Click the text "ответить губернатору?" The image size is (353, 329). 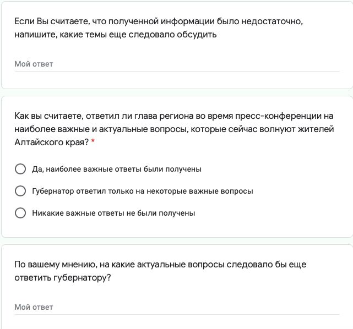coord(63,278)
